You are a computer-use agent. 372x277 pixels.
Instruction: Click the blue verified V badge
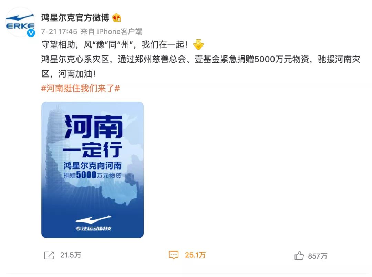click(x=31, y=33)
